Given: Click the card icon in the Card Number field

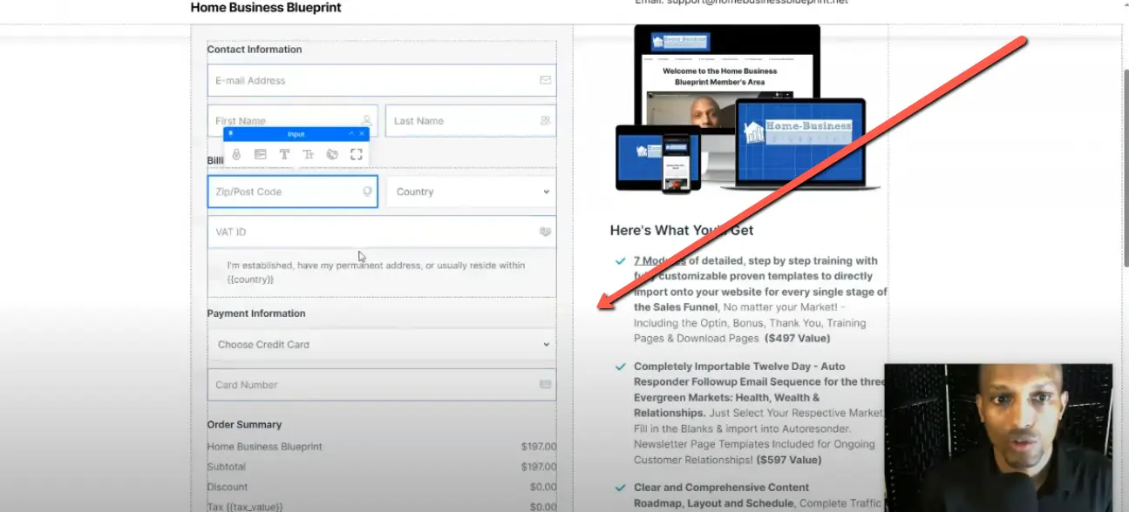Looking at the screenshot, I should (x=545, y=384).
